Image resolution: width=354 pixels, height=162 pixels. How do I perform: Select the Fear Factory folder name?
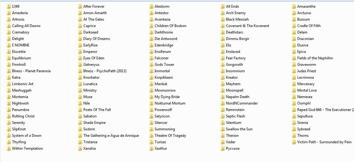pos(236,58)
